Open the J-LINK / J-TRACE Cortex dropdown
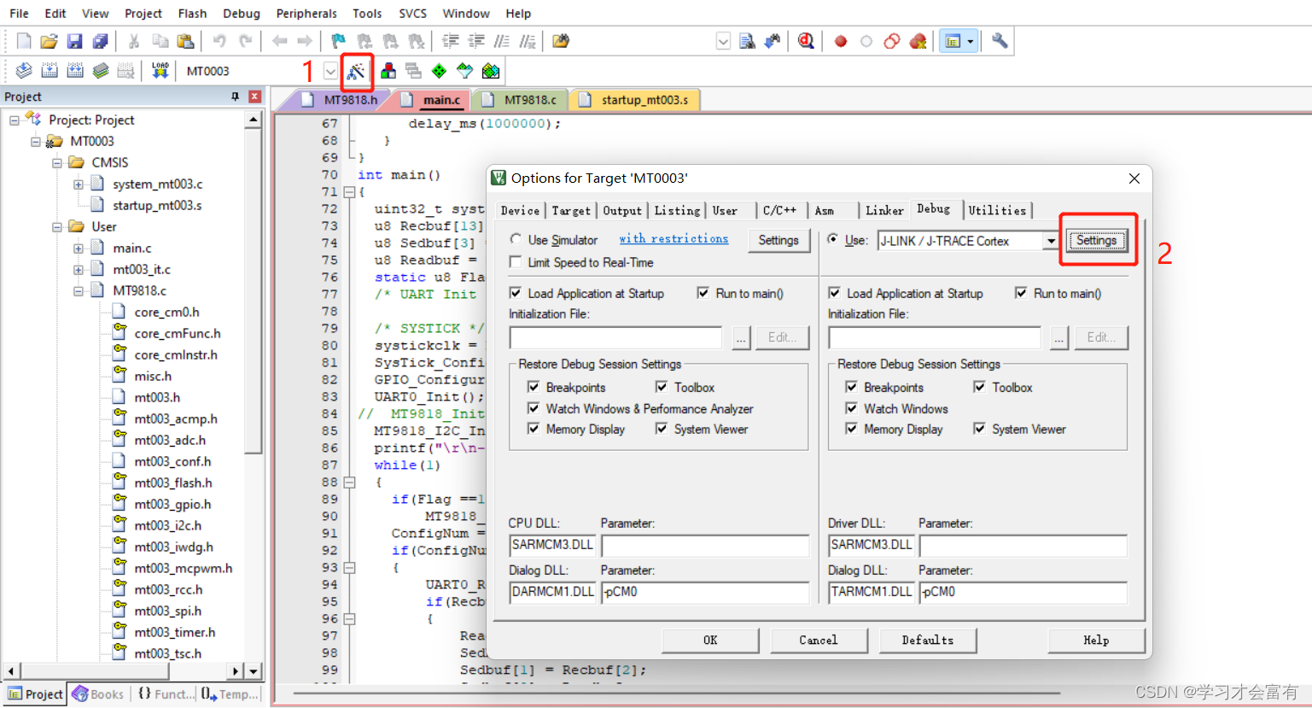 (1052, 240)
